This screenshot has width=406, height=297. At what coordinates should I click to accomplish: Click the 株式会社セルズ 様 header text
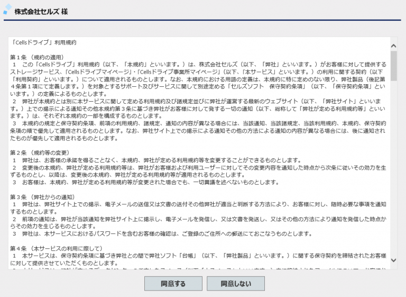tap(41, 12)
